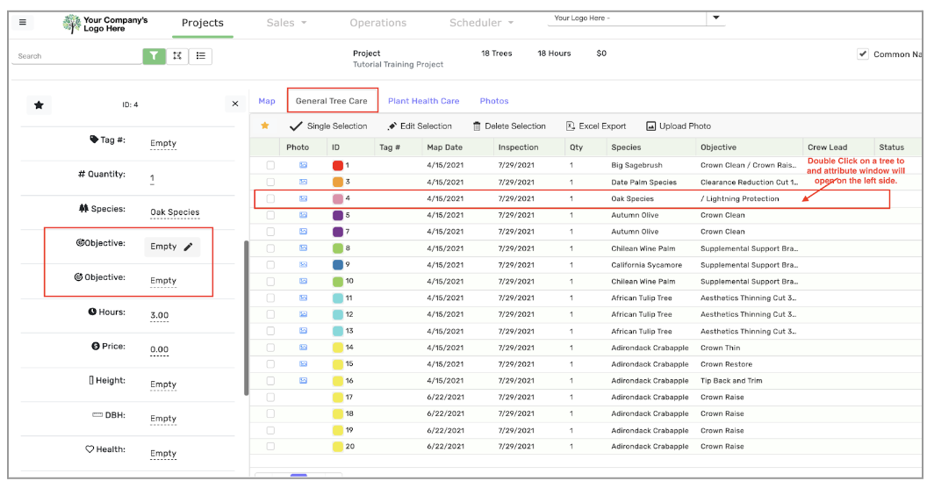Click blue color swatch for tree ID 9

(x=338, y=265)
